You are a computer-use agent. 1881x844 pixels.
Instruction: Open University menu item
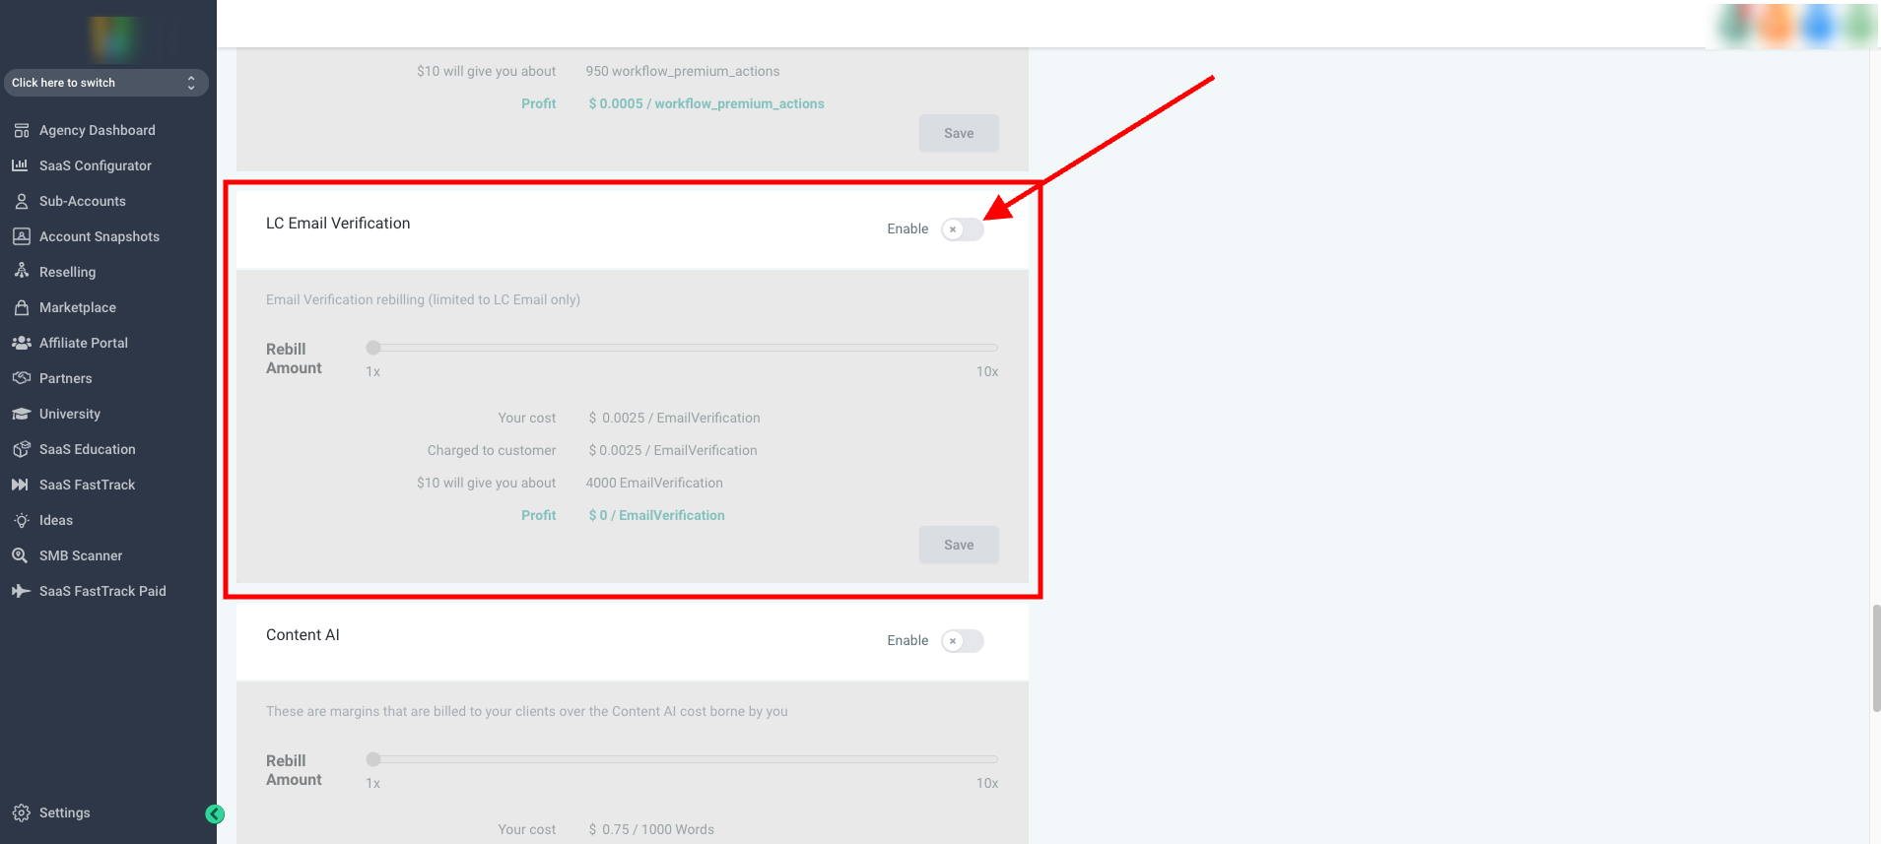pyautogui.click(x=70, y=414)
